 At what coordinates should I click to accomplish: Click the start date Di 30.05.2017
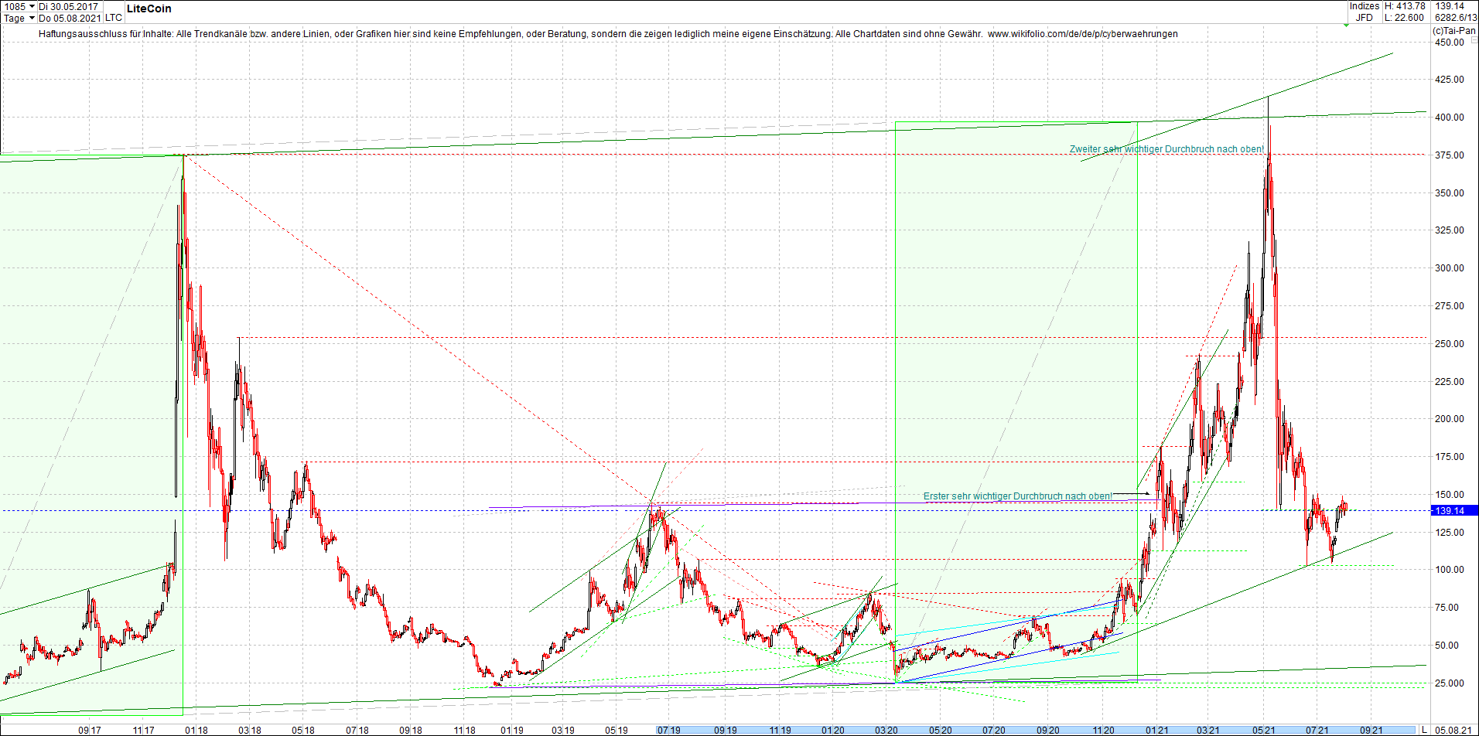click(x=69, y=6)
